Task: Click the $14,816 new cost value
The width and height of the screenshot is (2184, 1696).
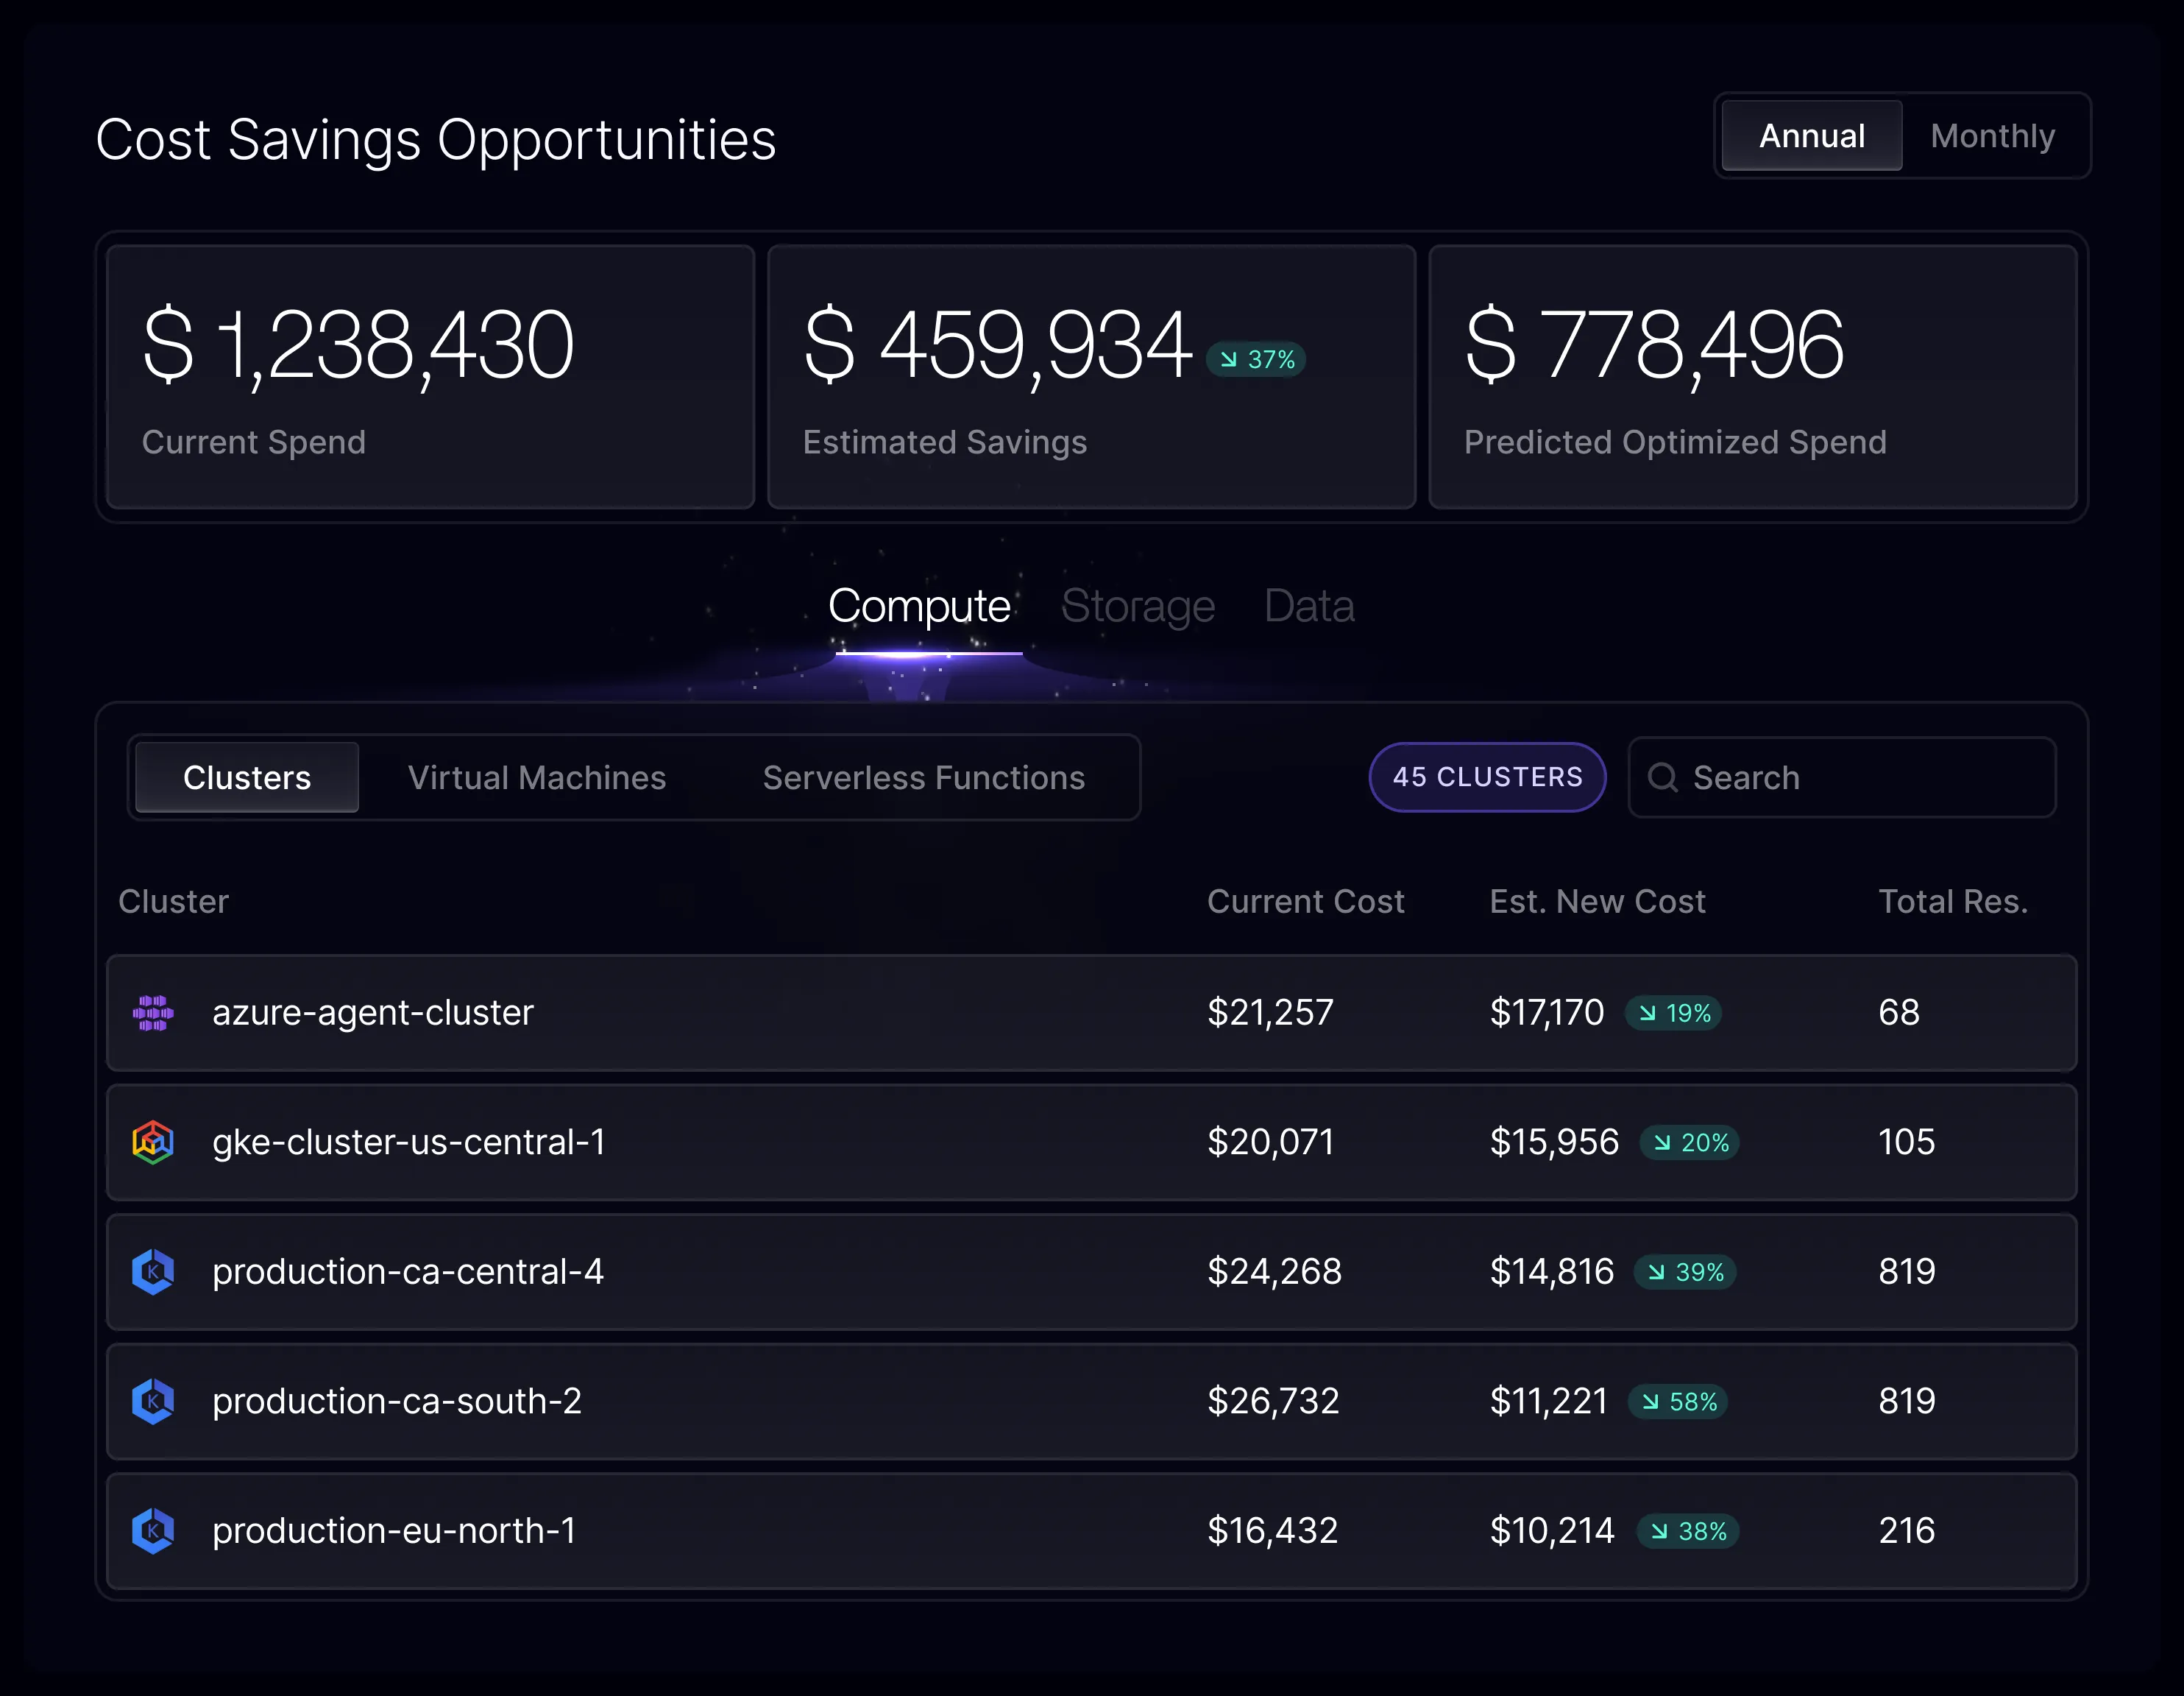Action: tap(1552, 1272)
